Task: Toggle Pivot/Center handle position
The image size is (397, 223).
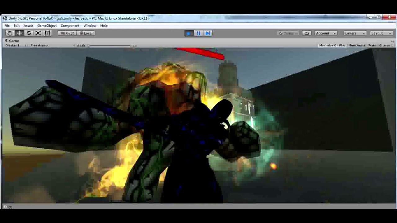Action: pos(67,33)
